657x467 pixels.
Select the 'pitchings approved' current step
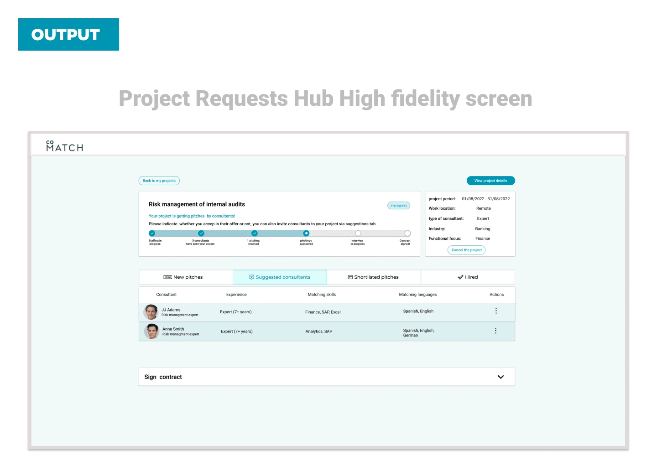[306, 233]
